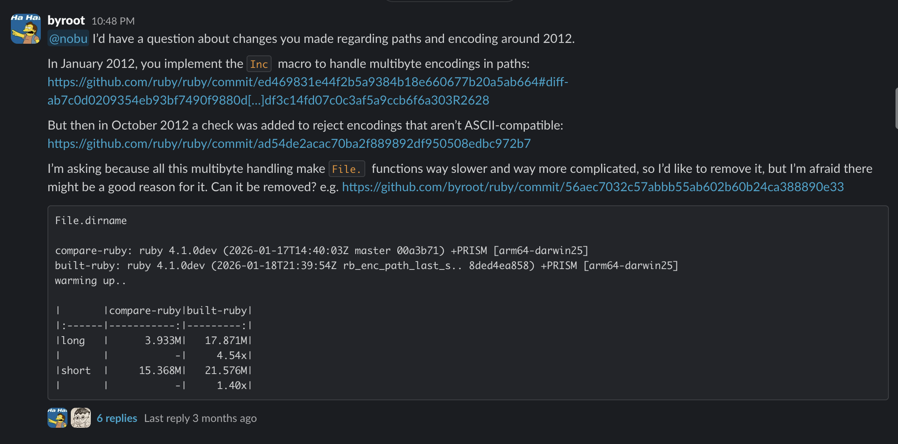Viewport: 898px width, 444px height.
Task: Open the ad54de2a October 2012 commit link
Action: pyautogui.click(x=289, y=143)
